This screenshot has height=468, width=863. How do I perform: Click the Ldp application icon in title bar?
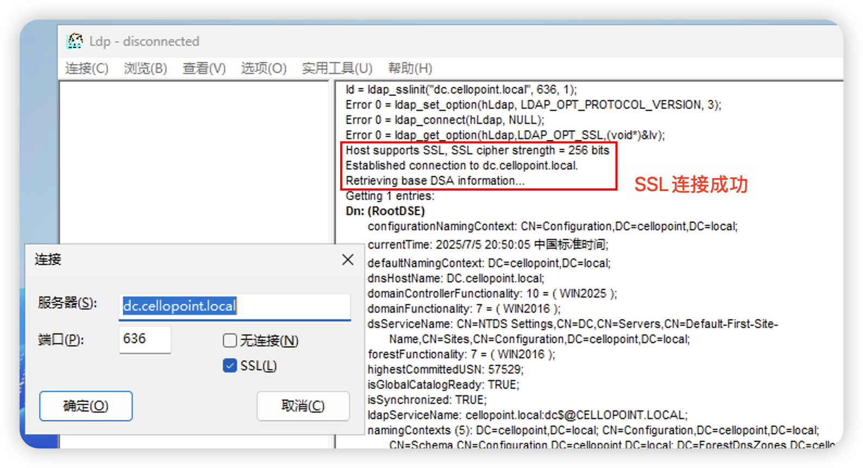click(74, 41)
